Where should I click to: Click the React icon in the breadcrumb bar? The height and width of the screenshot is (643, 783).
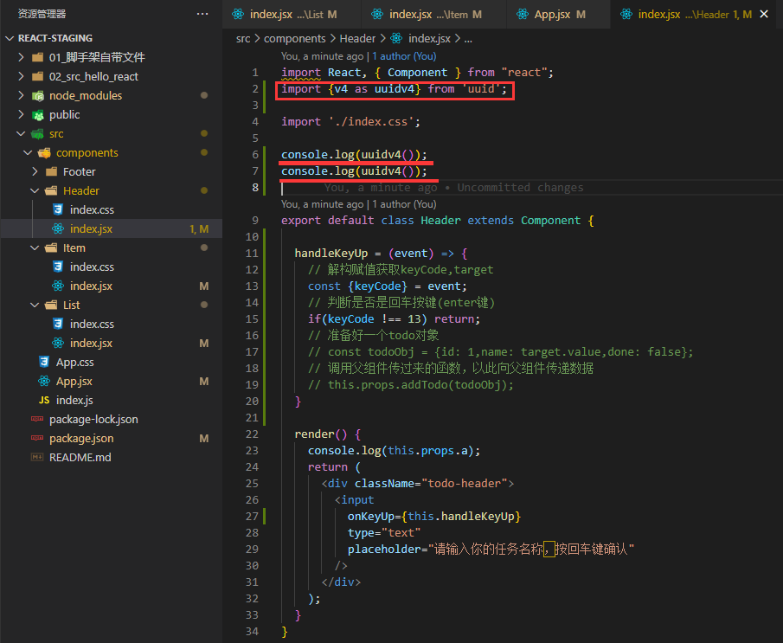point(396,38)
